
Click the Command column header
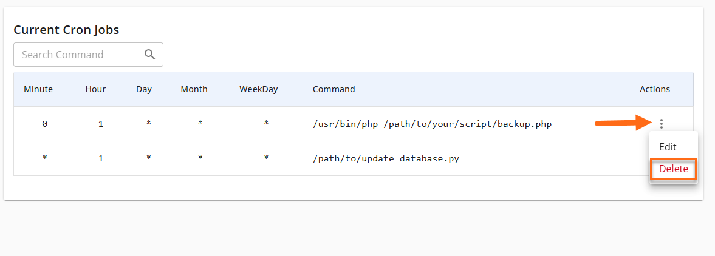[x=334, y=89]
